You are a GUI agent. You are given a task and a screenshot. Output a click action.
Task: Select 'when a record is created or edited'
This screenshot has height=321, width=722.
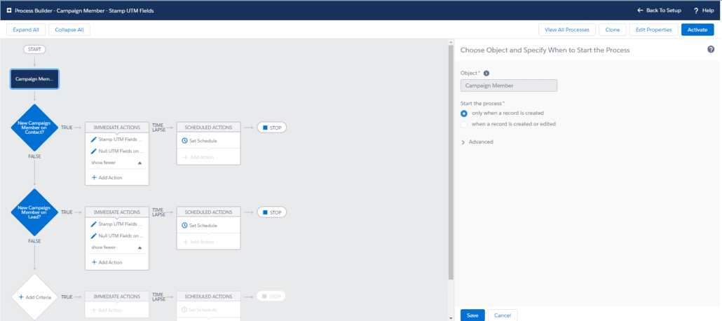[x=463, y=124]
